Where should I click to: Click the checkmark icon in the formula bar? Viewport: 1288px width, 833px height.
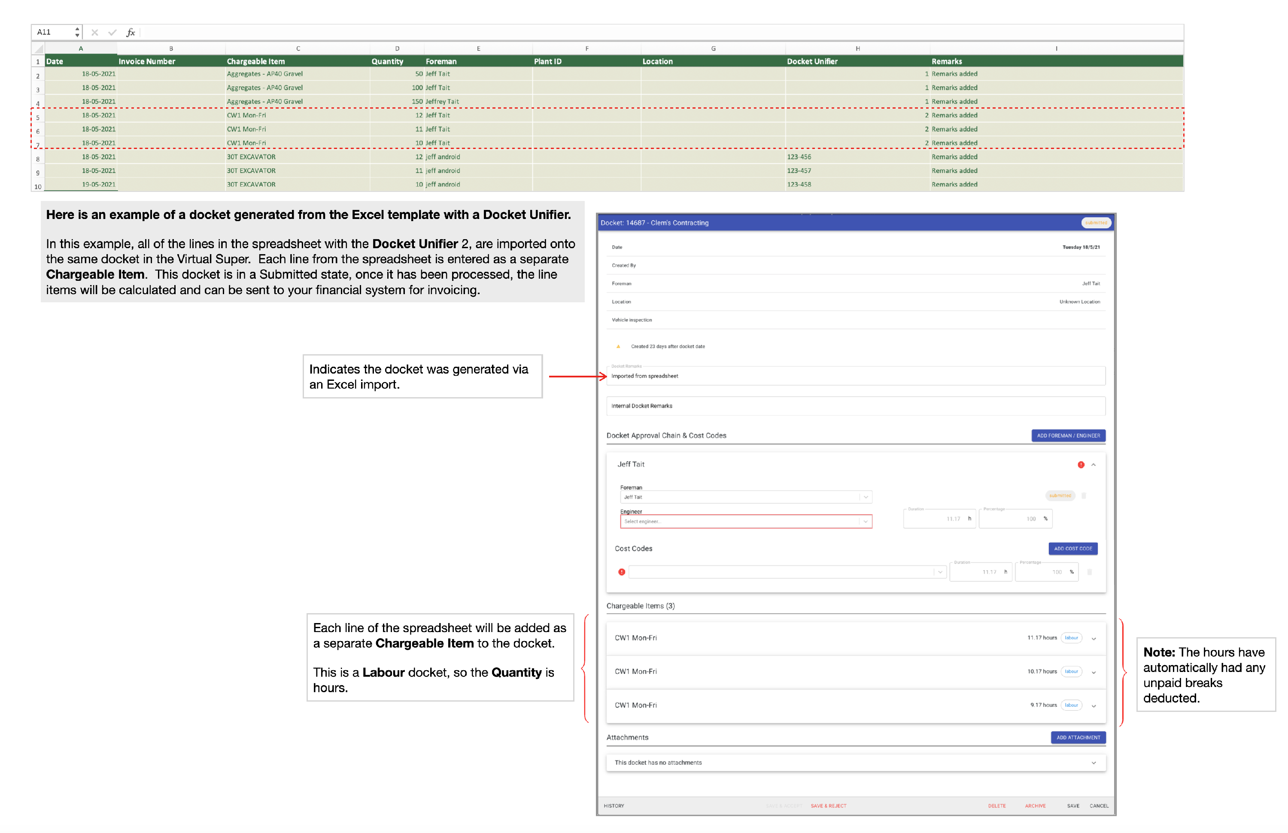[x=112, y=32]
